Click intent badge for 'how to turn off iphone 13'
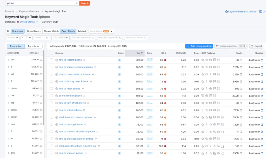266x158 pixels. point(119,103)
